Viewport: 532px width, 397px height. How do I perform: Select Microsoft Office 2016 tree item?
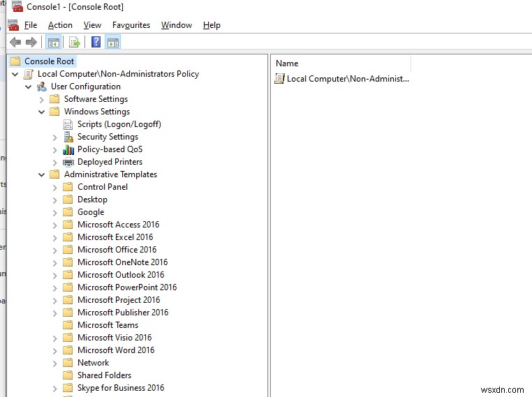pos(117,250)
